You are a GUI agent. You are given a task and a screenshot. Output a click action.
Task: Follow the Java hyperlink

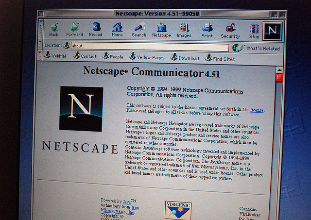[126, 202]
